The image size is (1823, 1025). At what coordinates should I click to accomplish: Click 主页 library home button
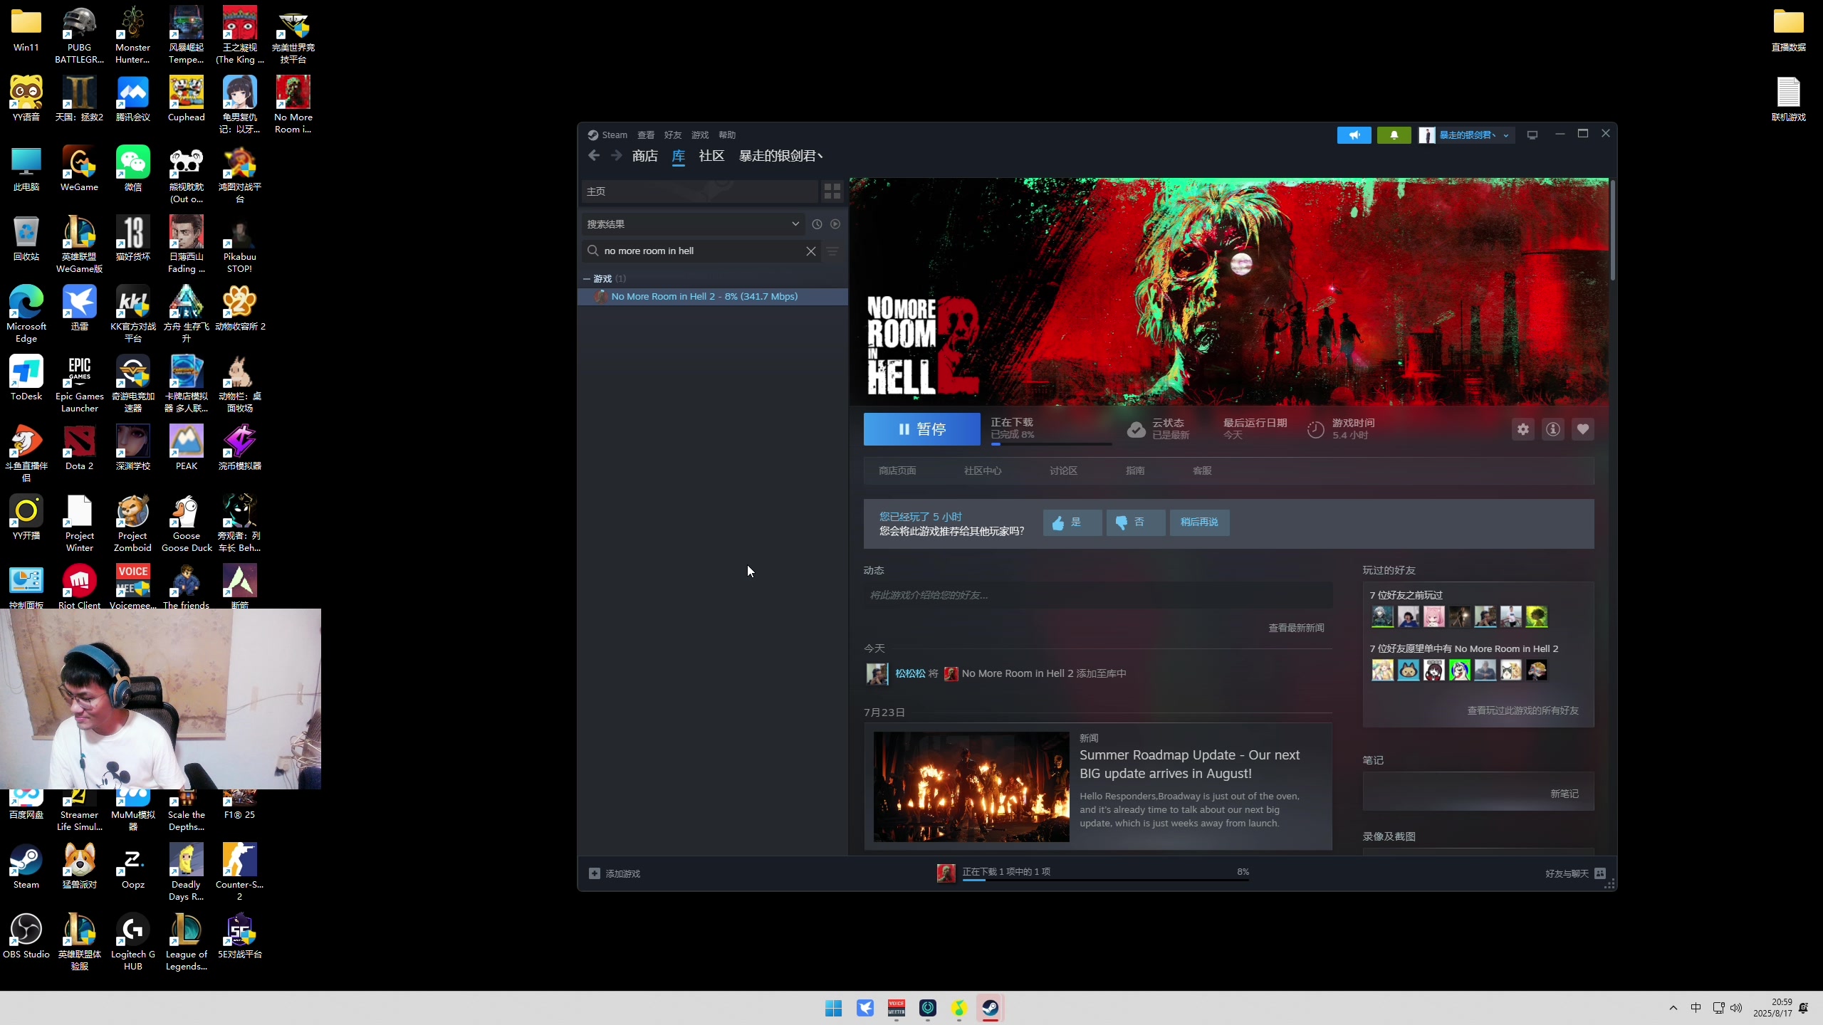699,191
